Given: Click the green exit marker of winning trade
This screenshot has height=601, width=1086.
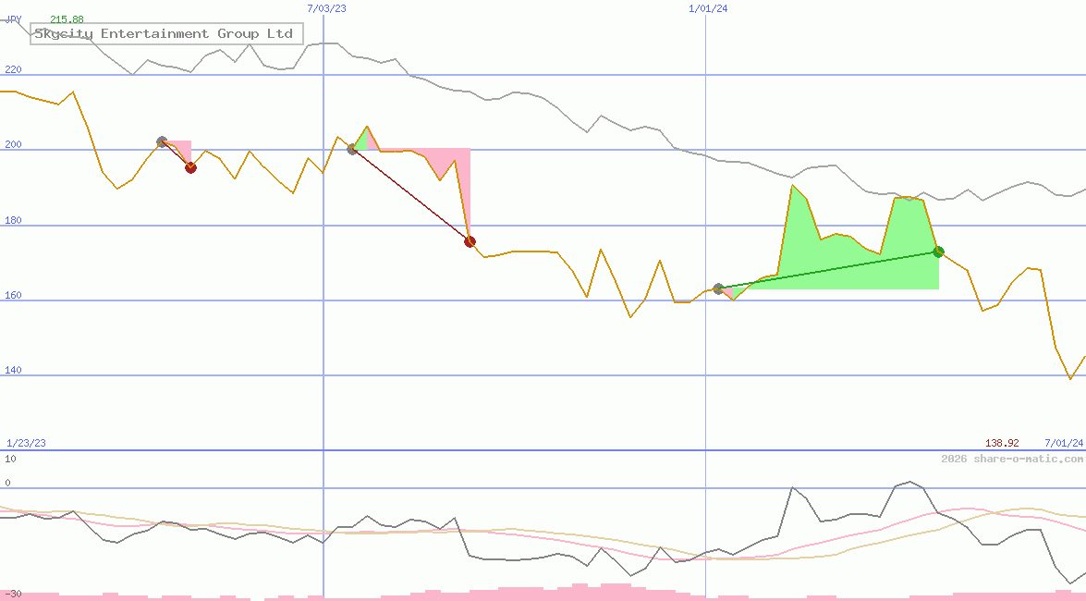Looking at the screenshot, I should [938, 251].
